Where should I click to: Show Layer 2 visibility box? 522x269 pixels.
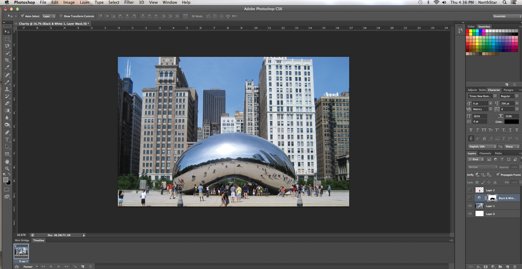[470, 190]
